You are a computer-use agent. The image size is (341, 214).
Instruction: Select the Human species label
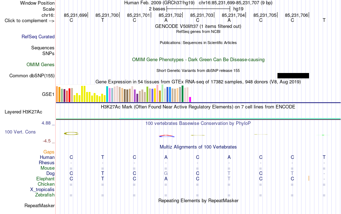(47, 157)
